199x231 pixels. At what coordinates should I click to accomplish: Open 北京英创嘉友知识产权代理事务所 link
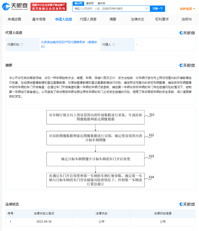[69, 44]
